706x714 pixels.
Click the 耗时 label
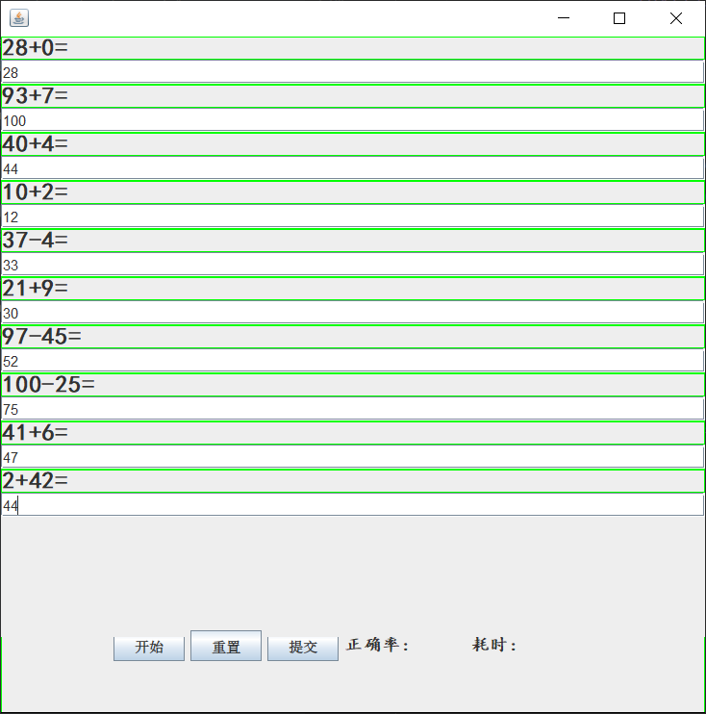493,645
